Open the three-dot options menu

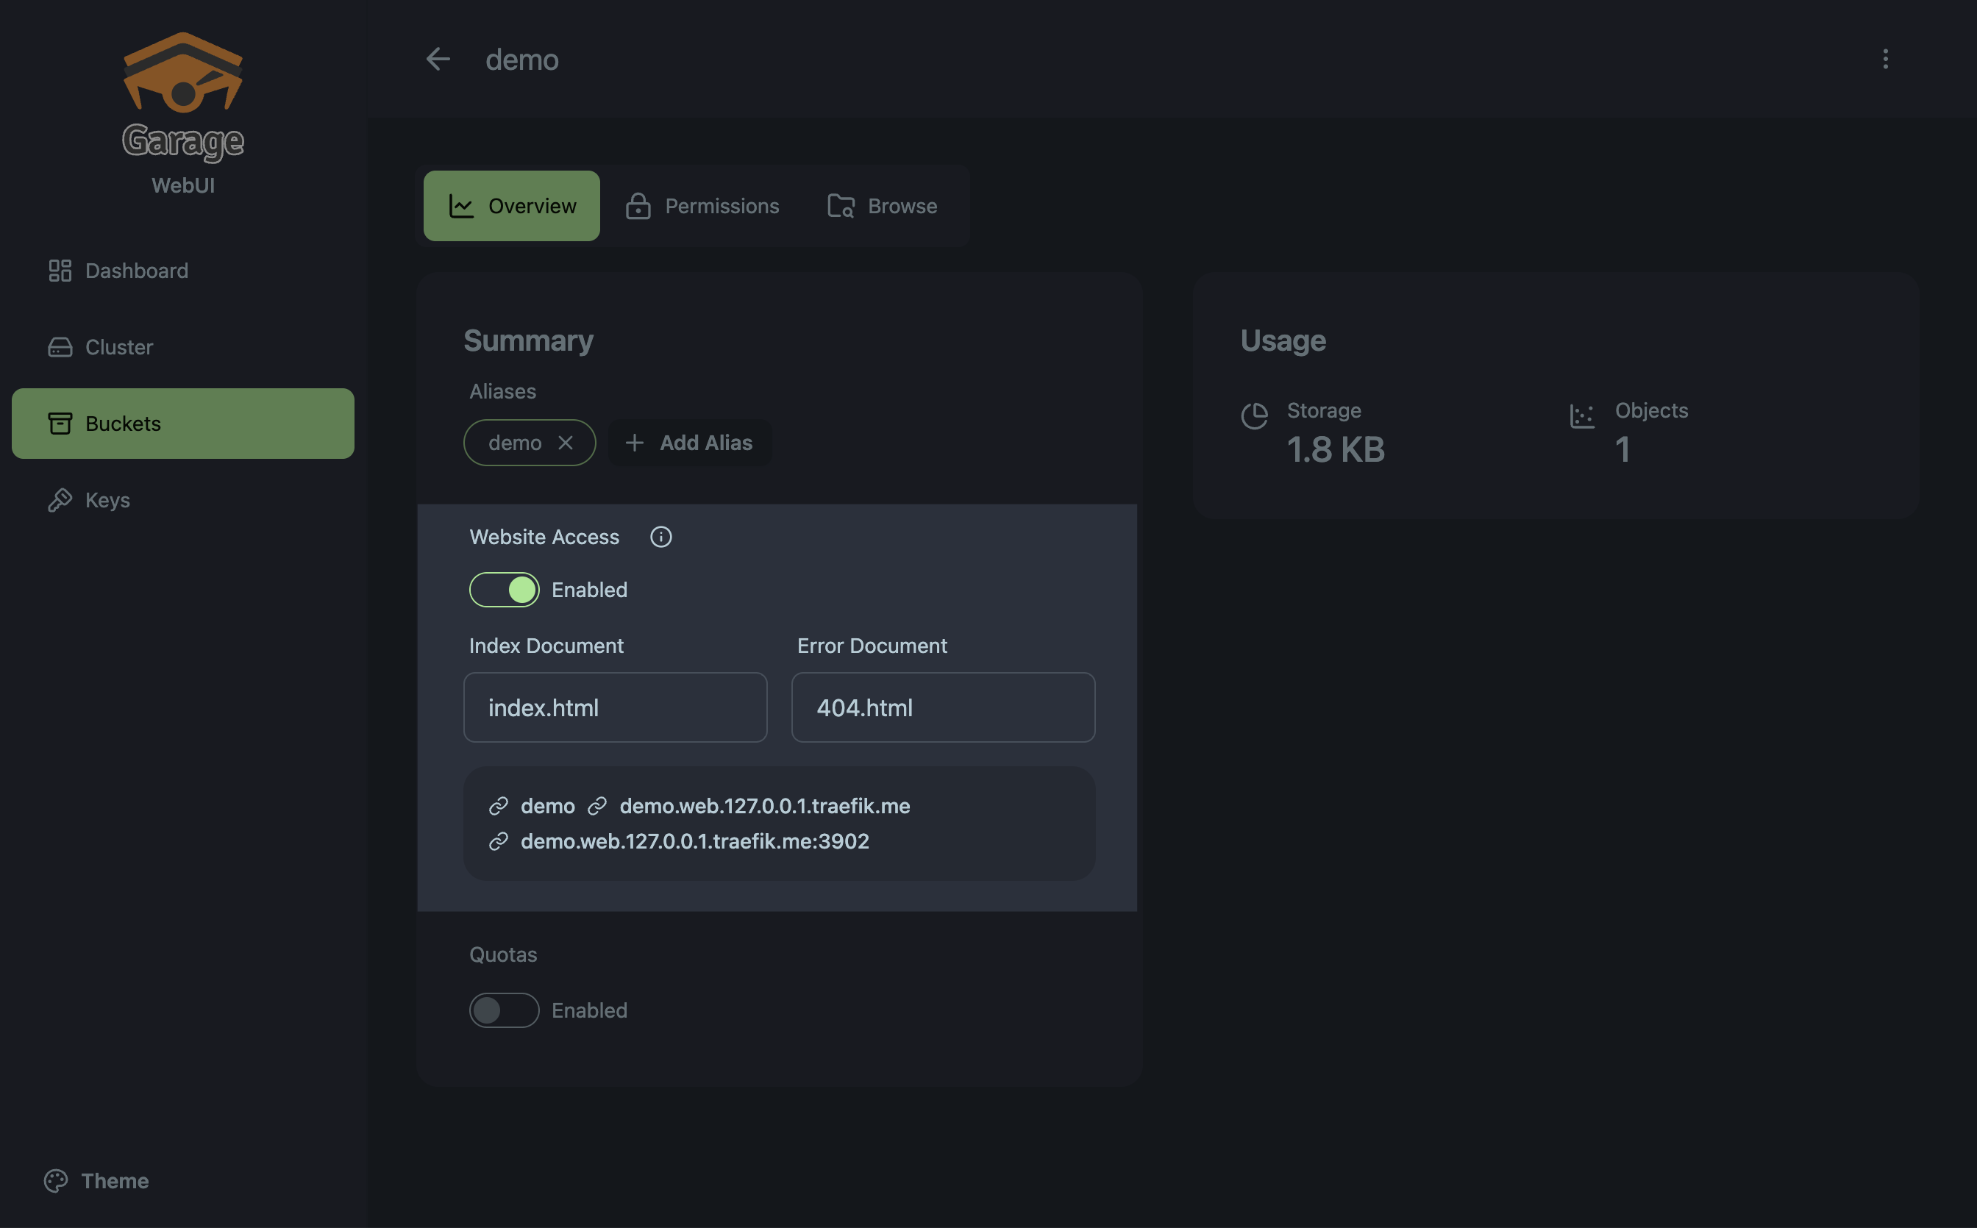(x=1884, y=60)
